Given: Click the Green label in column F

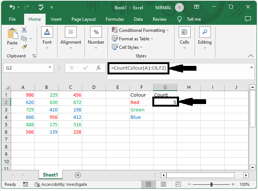Looking at the screenshot, I should pos(138,110).
